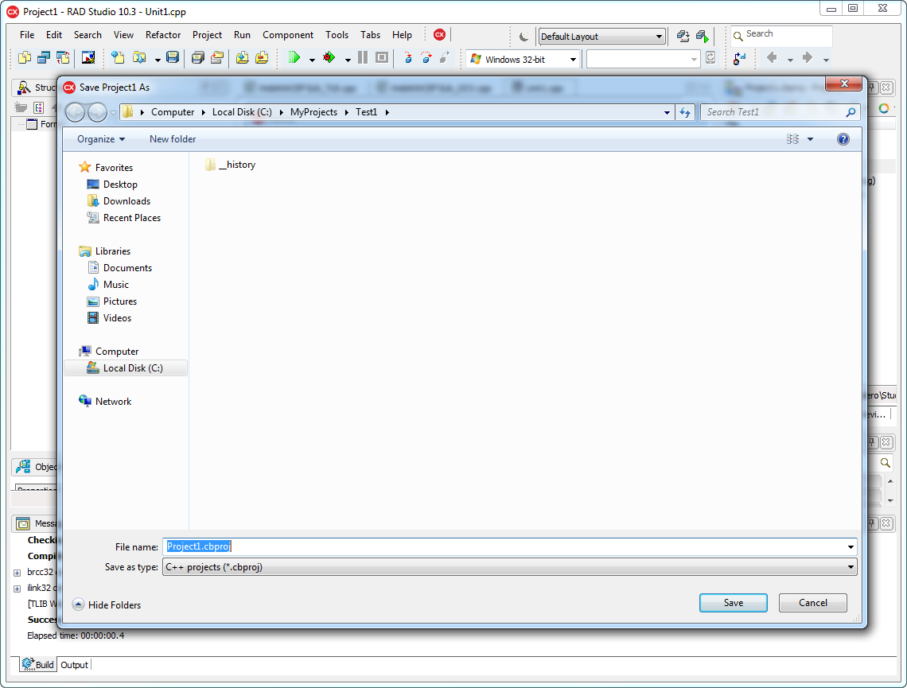
Task: Switch to the Output tab
Action: point(75,665)
